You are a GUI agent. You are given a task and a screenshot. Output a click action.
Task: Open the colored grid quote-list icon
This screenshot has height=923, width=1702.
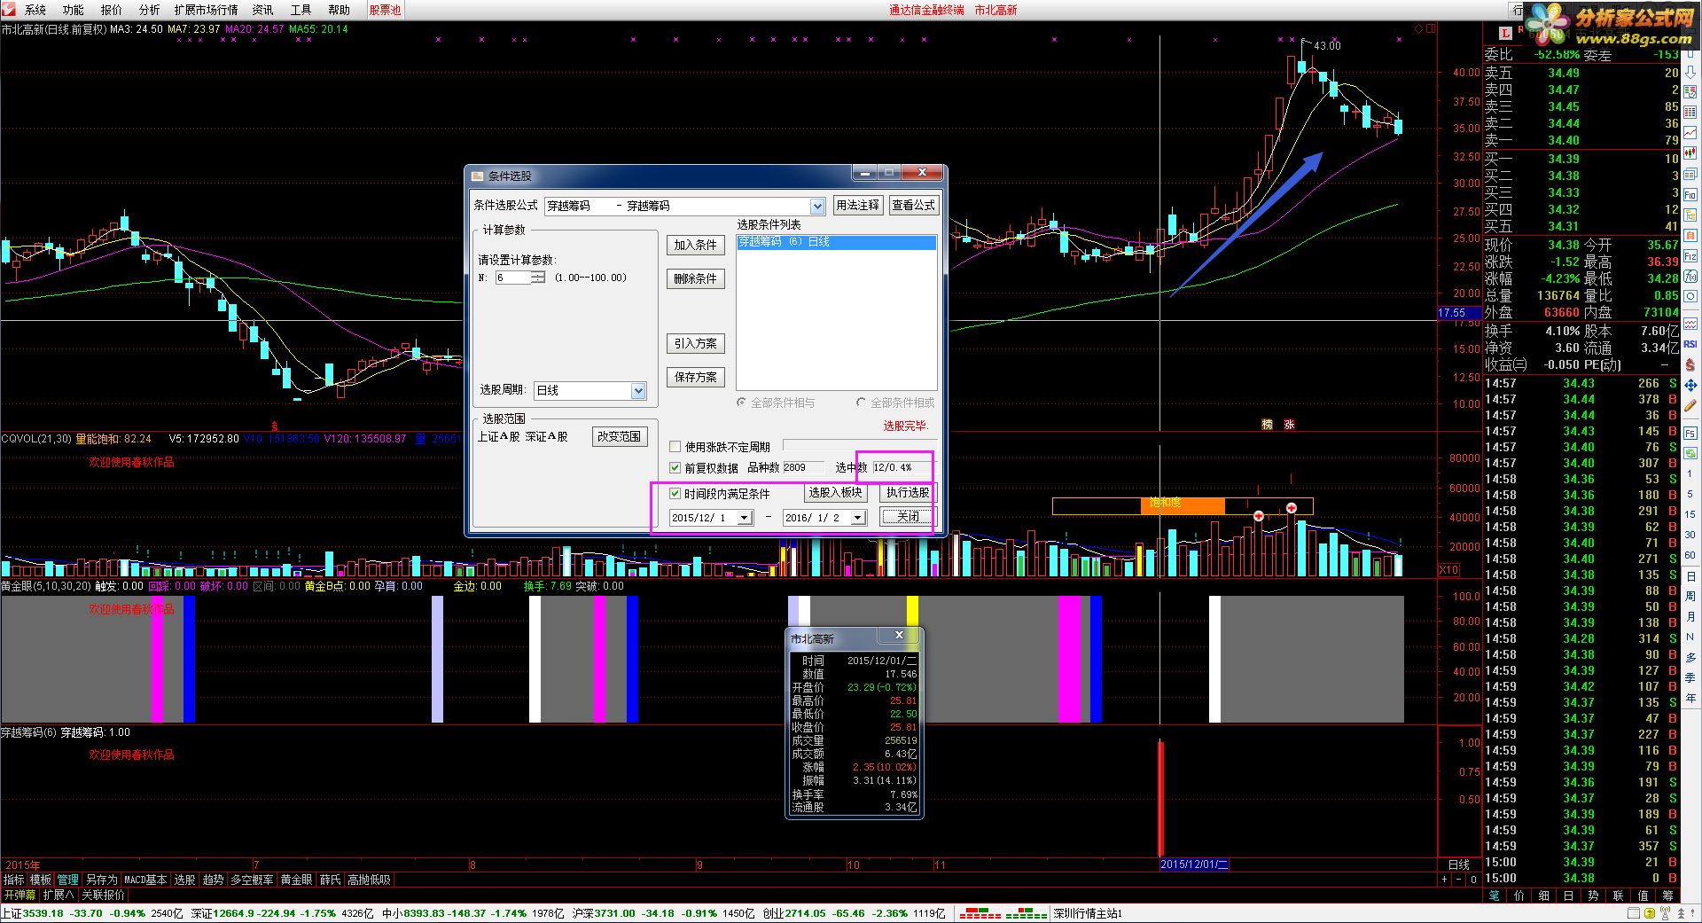click(x=1690, y=112)
